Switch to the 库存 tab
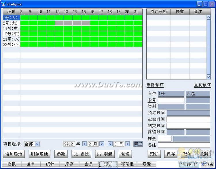Screen dimensions: 216x169 (x=69, y=164)
